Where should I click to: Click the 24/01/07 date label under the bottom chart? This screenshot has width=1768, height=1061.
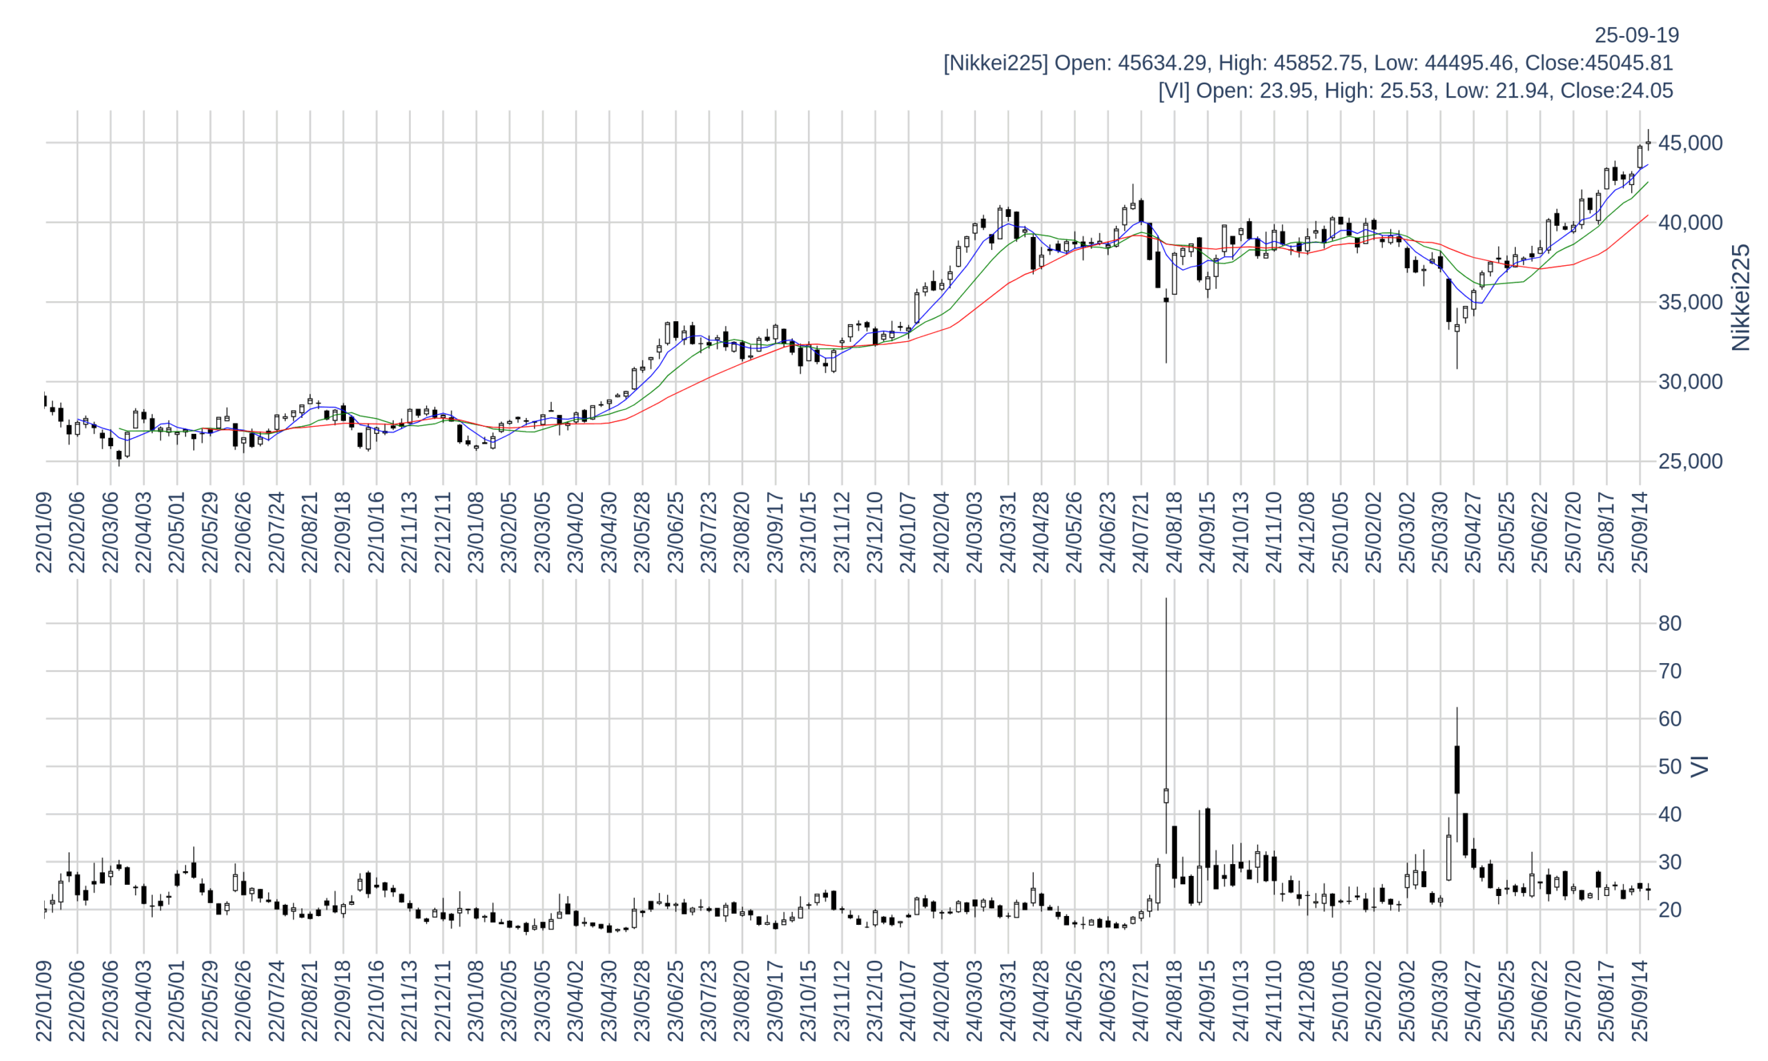pos(907,1001)
